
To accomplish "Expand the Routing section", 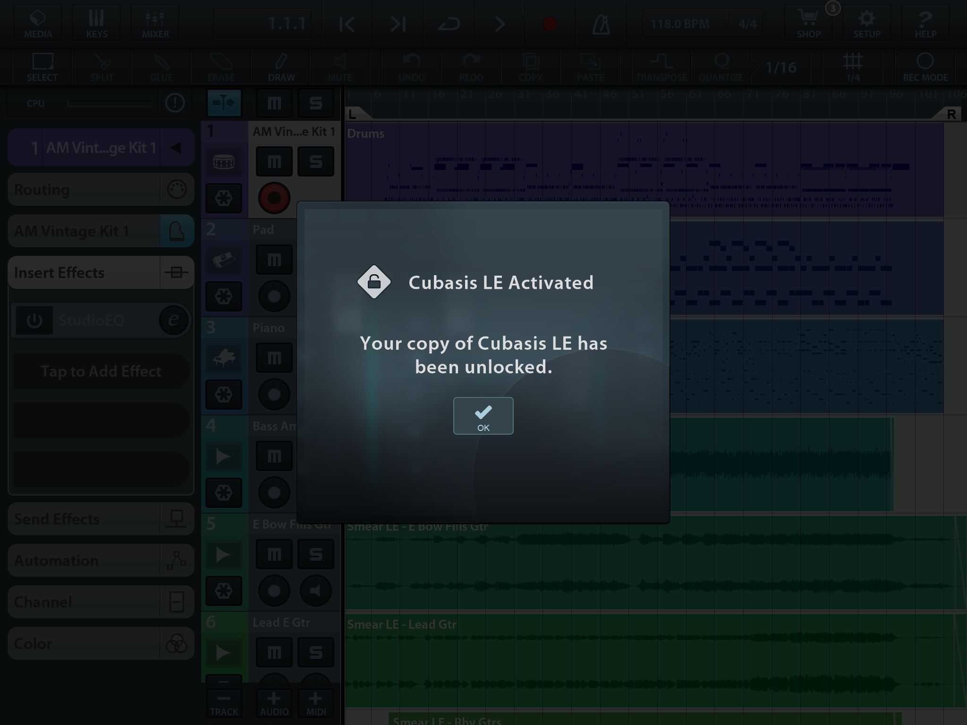I will click(x=101, y=189).
